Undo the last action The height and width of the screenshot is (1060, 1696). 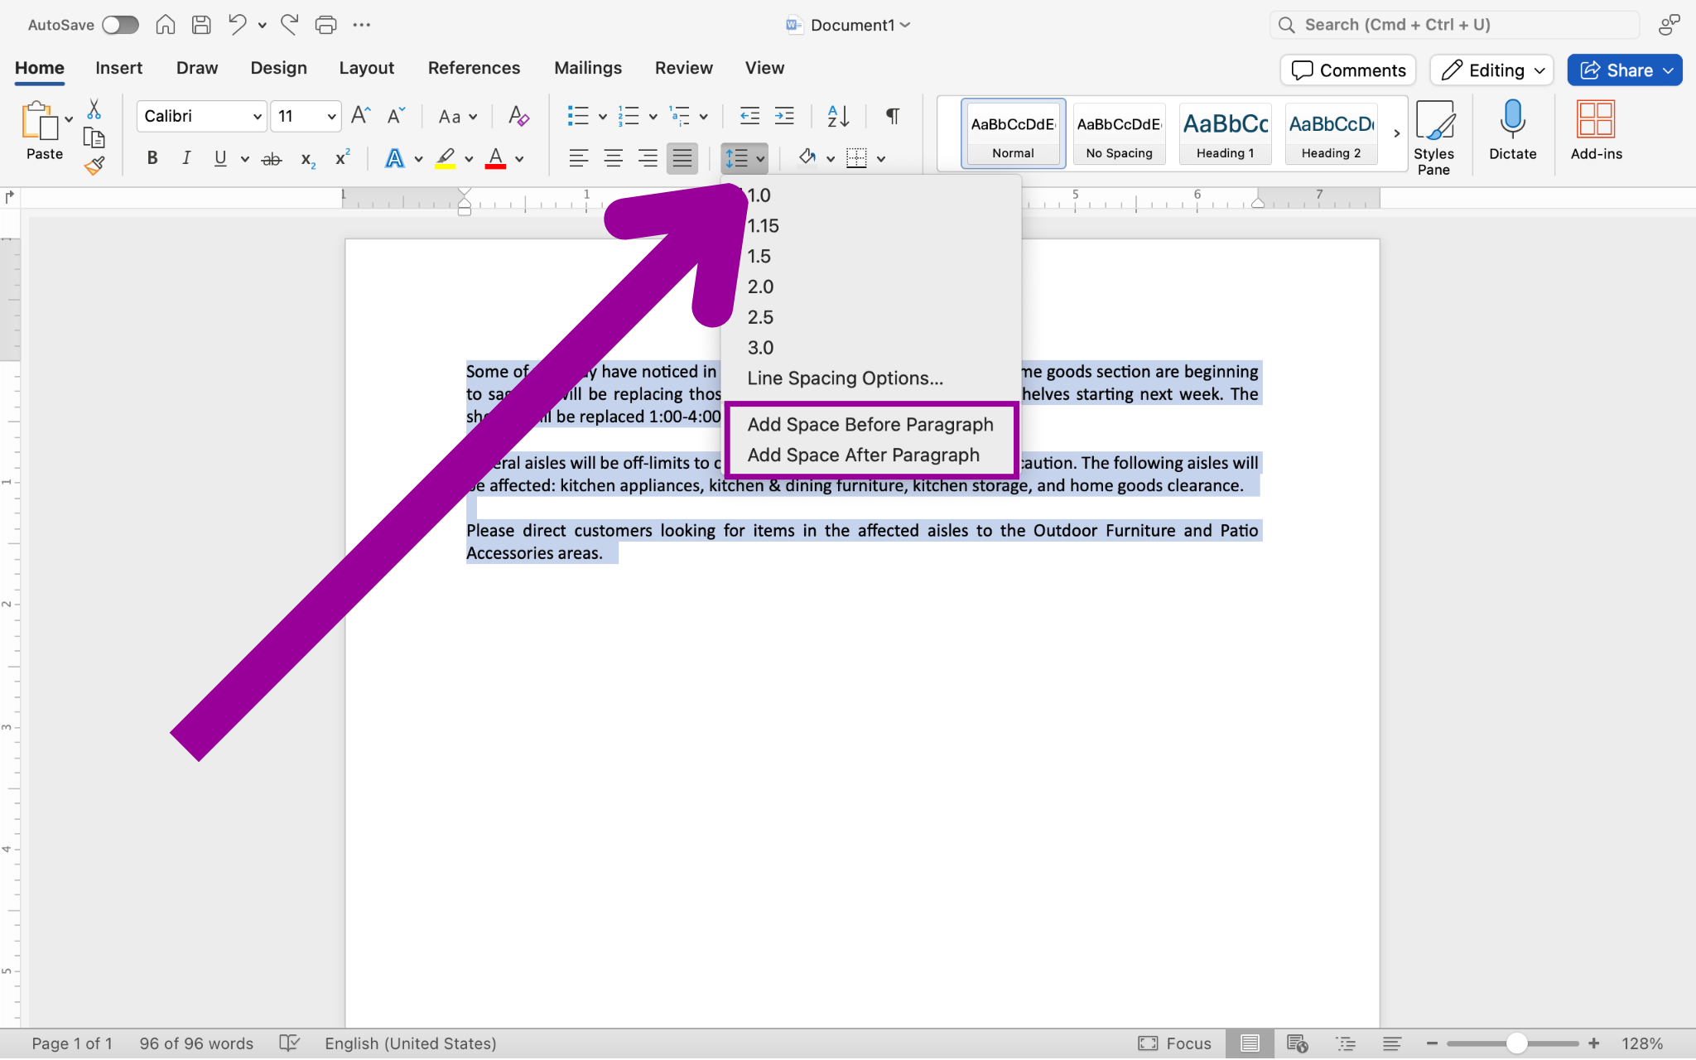click(238, 25)
